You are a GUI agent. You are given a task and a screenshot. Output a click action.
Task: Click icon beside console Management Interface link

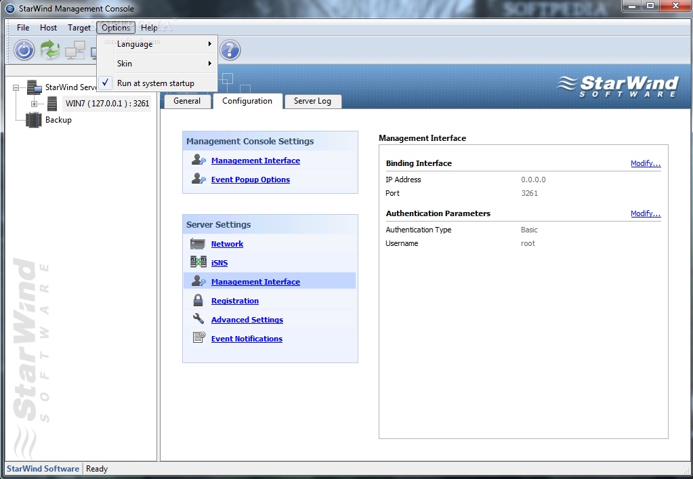[198, 159]
